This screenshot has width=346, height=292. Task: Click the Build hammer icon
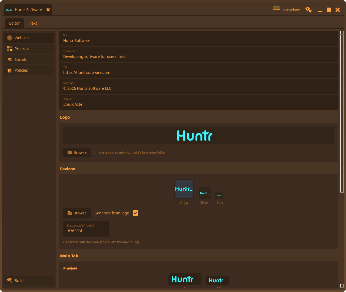point(10,281)
